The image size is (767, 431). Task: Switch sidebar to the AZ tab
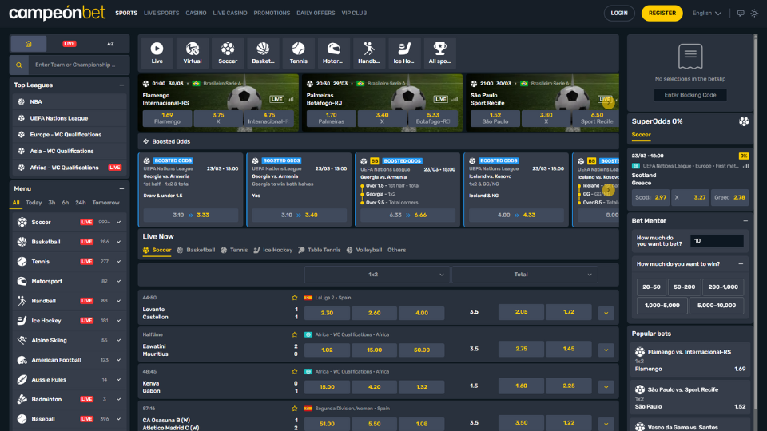110,44
